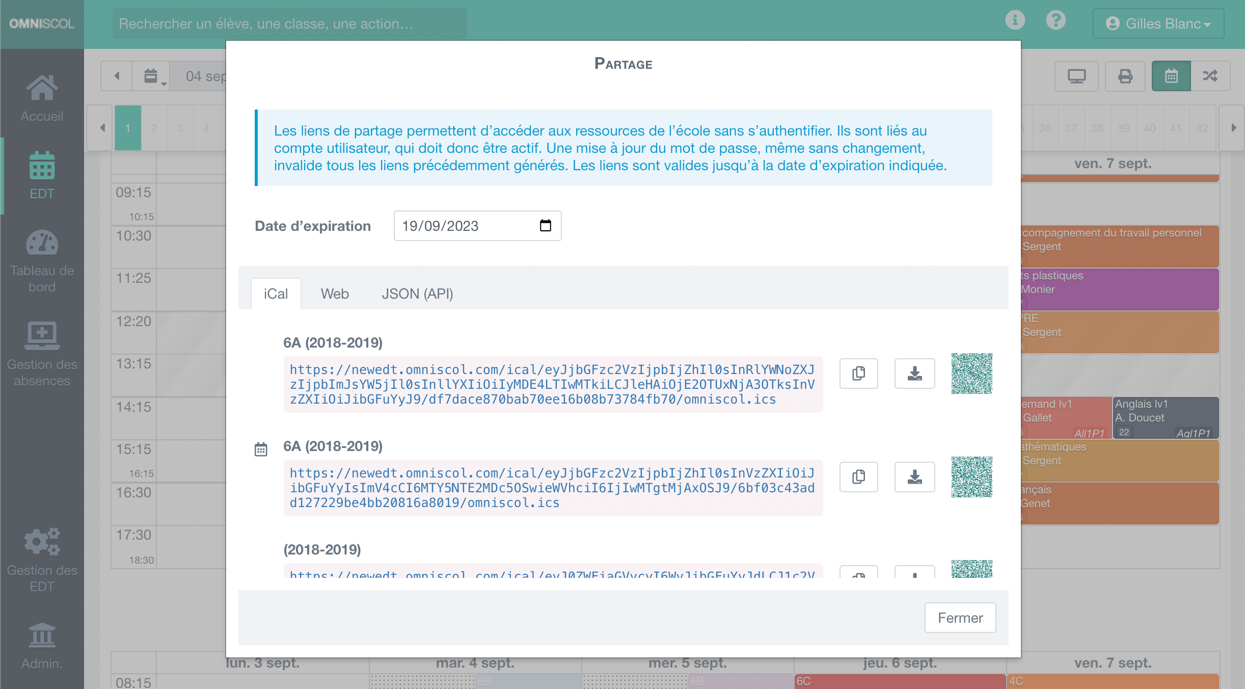This screenshot has width=1245, height=689.
Task: Switch to the JSON (API) tab
Action: (x=417, y=294)
